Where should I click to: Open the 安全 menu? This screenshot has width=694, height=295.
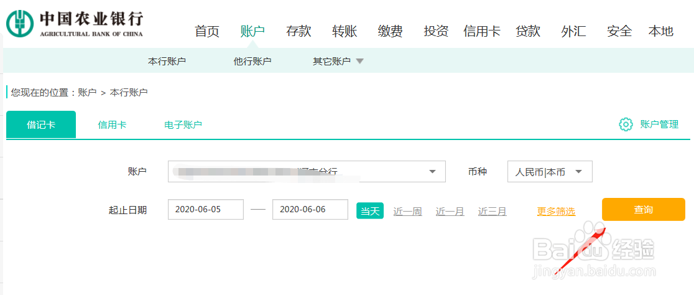619,31
